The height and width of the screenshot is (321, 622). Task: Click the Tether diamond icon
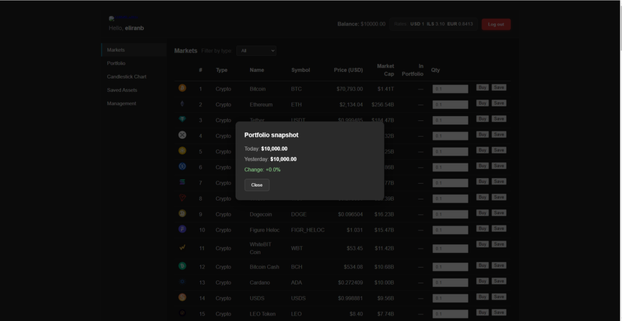[x=182, y=120]
